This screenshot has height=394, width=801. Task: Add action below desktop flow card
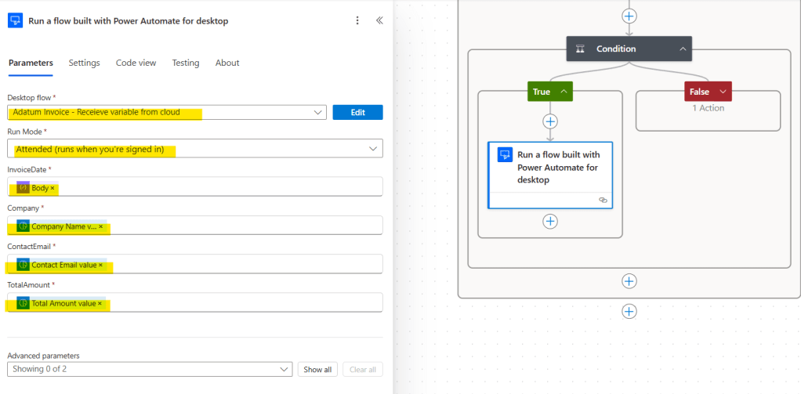coord(550,222)
